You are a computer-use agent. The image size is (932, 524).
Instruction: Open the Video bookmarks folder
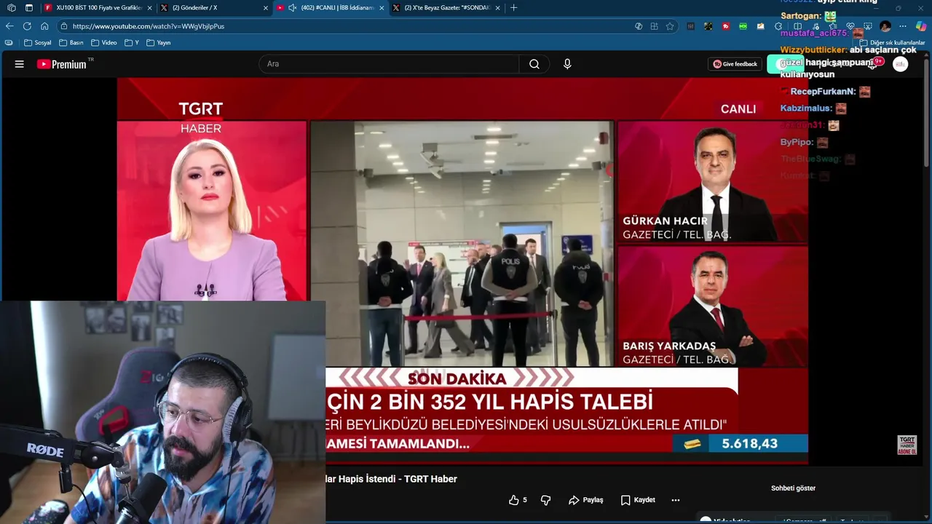pos(103,43)
